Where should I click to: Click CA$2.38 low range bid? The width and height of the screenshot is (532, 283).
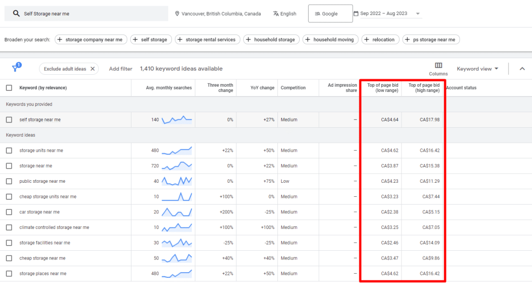pos(390,212)
